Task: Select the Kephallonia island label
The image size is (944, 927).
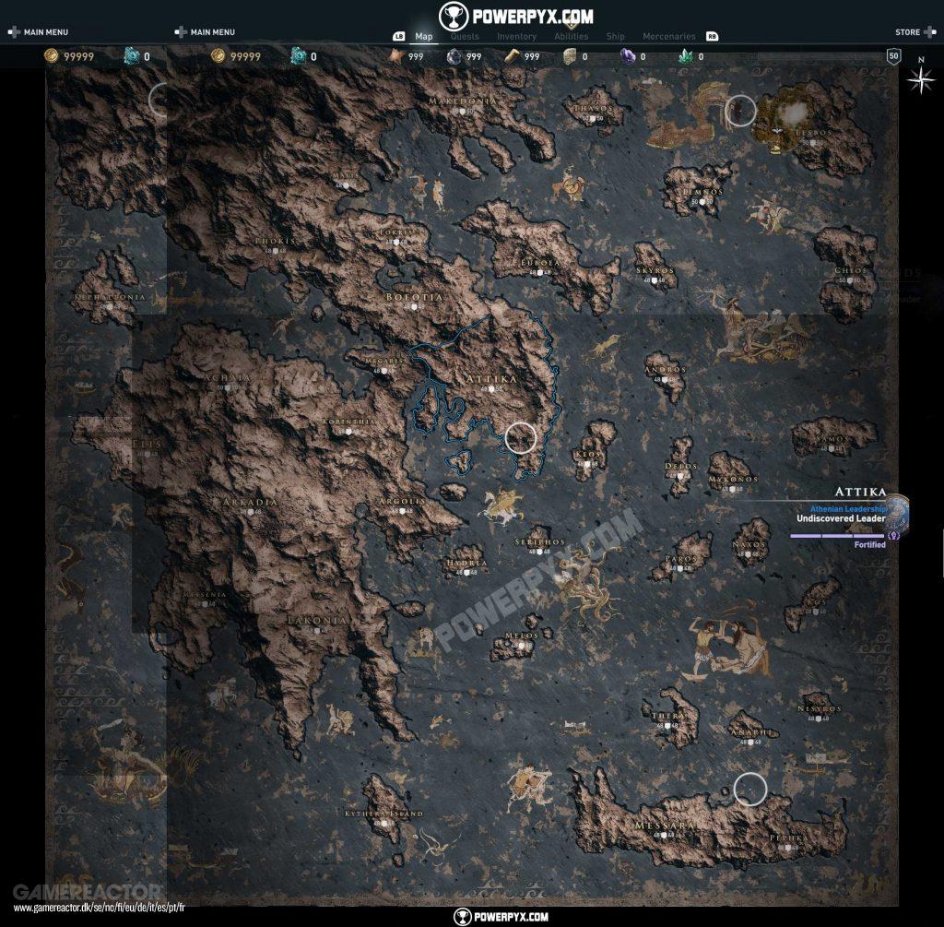Action: click(x=111, y=297)
